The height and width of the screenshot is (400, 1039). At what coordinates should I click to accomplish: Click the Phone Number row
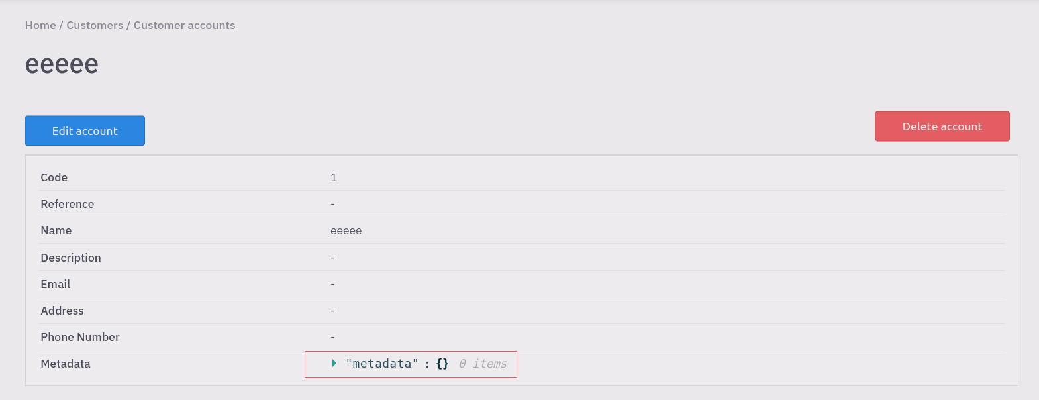coord(79,337)
